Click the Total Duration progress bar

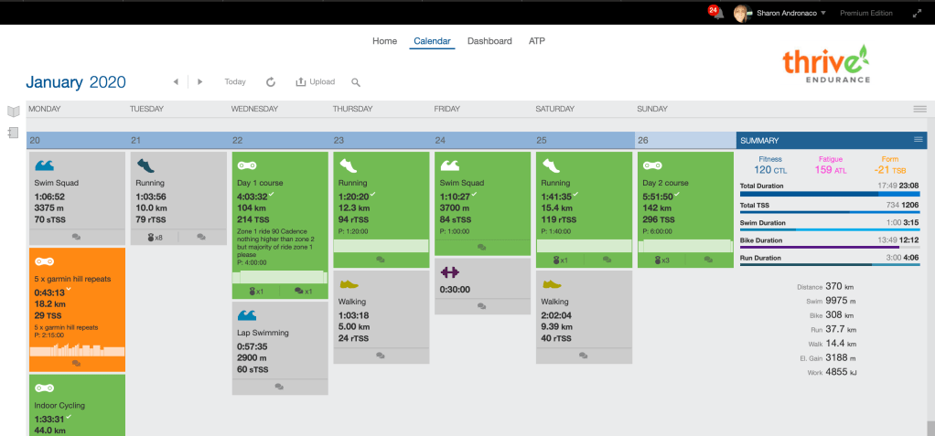coord(833,194)
